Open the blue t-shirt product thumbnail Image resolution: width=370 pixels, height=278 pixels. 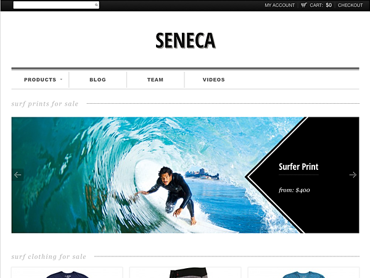(303, 273)
